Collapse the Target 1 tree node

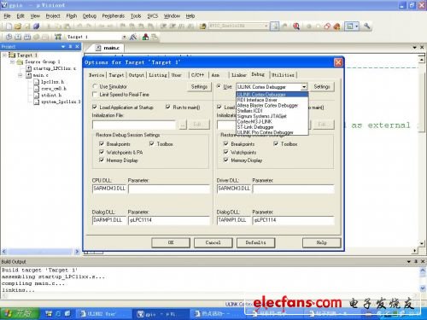(x=5, y=55)
